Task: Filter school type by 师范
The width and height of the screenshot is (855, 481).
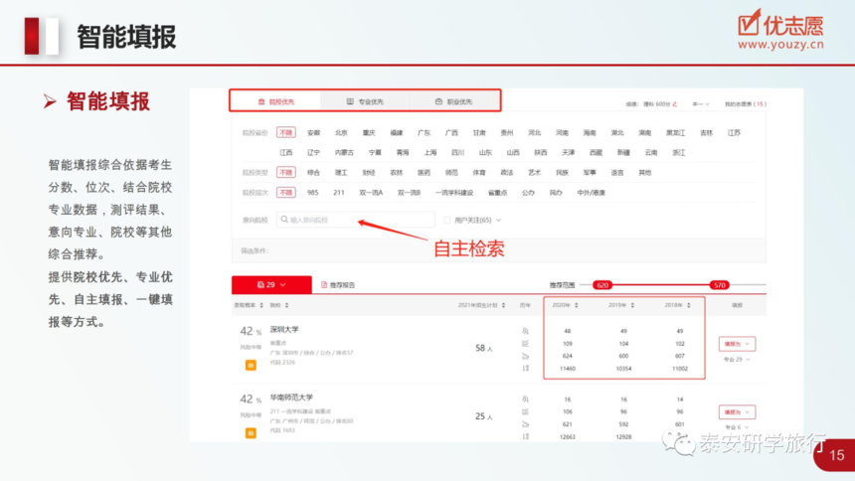Action: pyautogui.click(x=451, y=172)
